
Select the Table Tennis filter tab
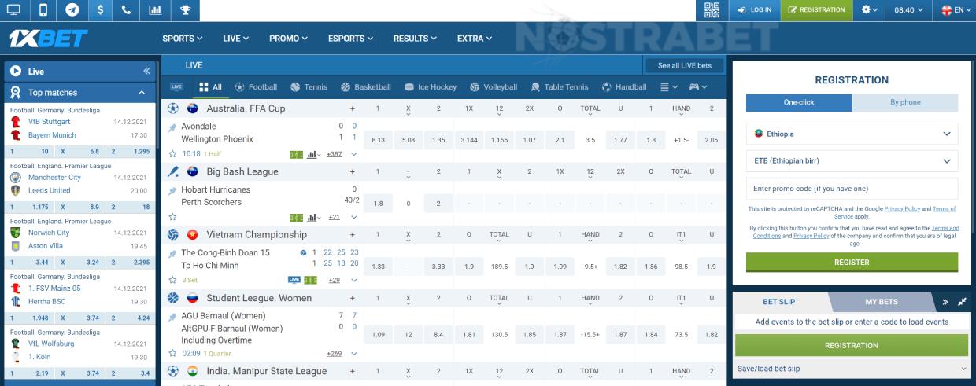pyautogui.click(x=560, y=87)
